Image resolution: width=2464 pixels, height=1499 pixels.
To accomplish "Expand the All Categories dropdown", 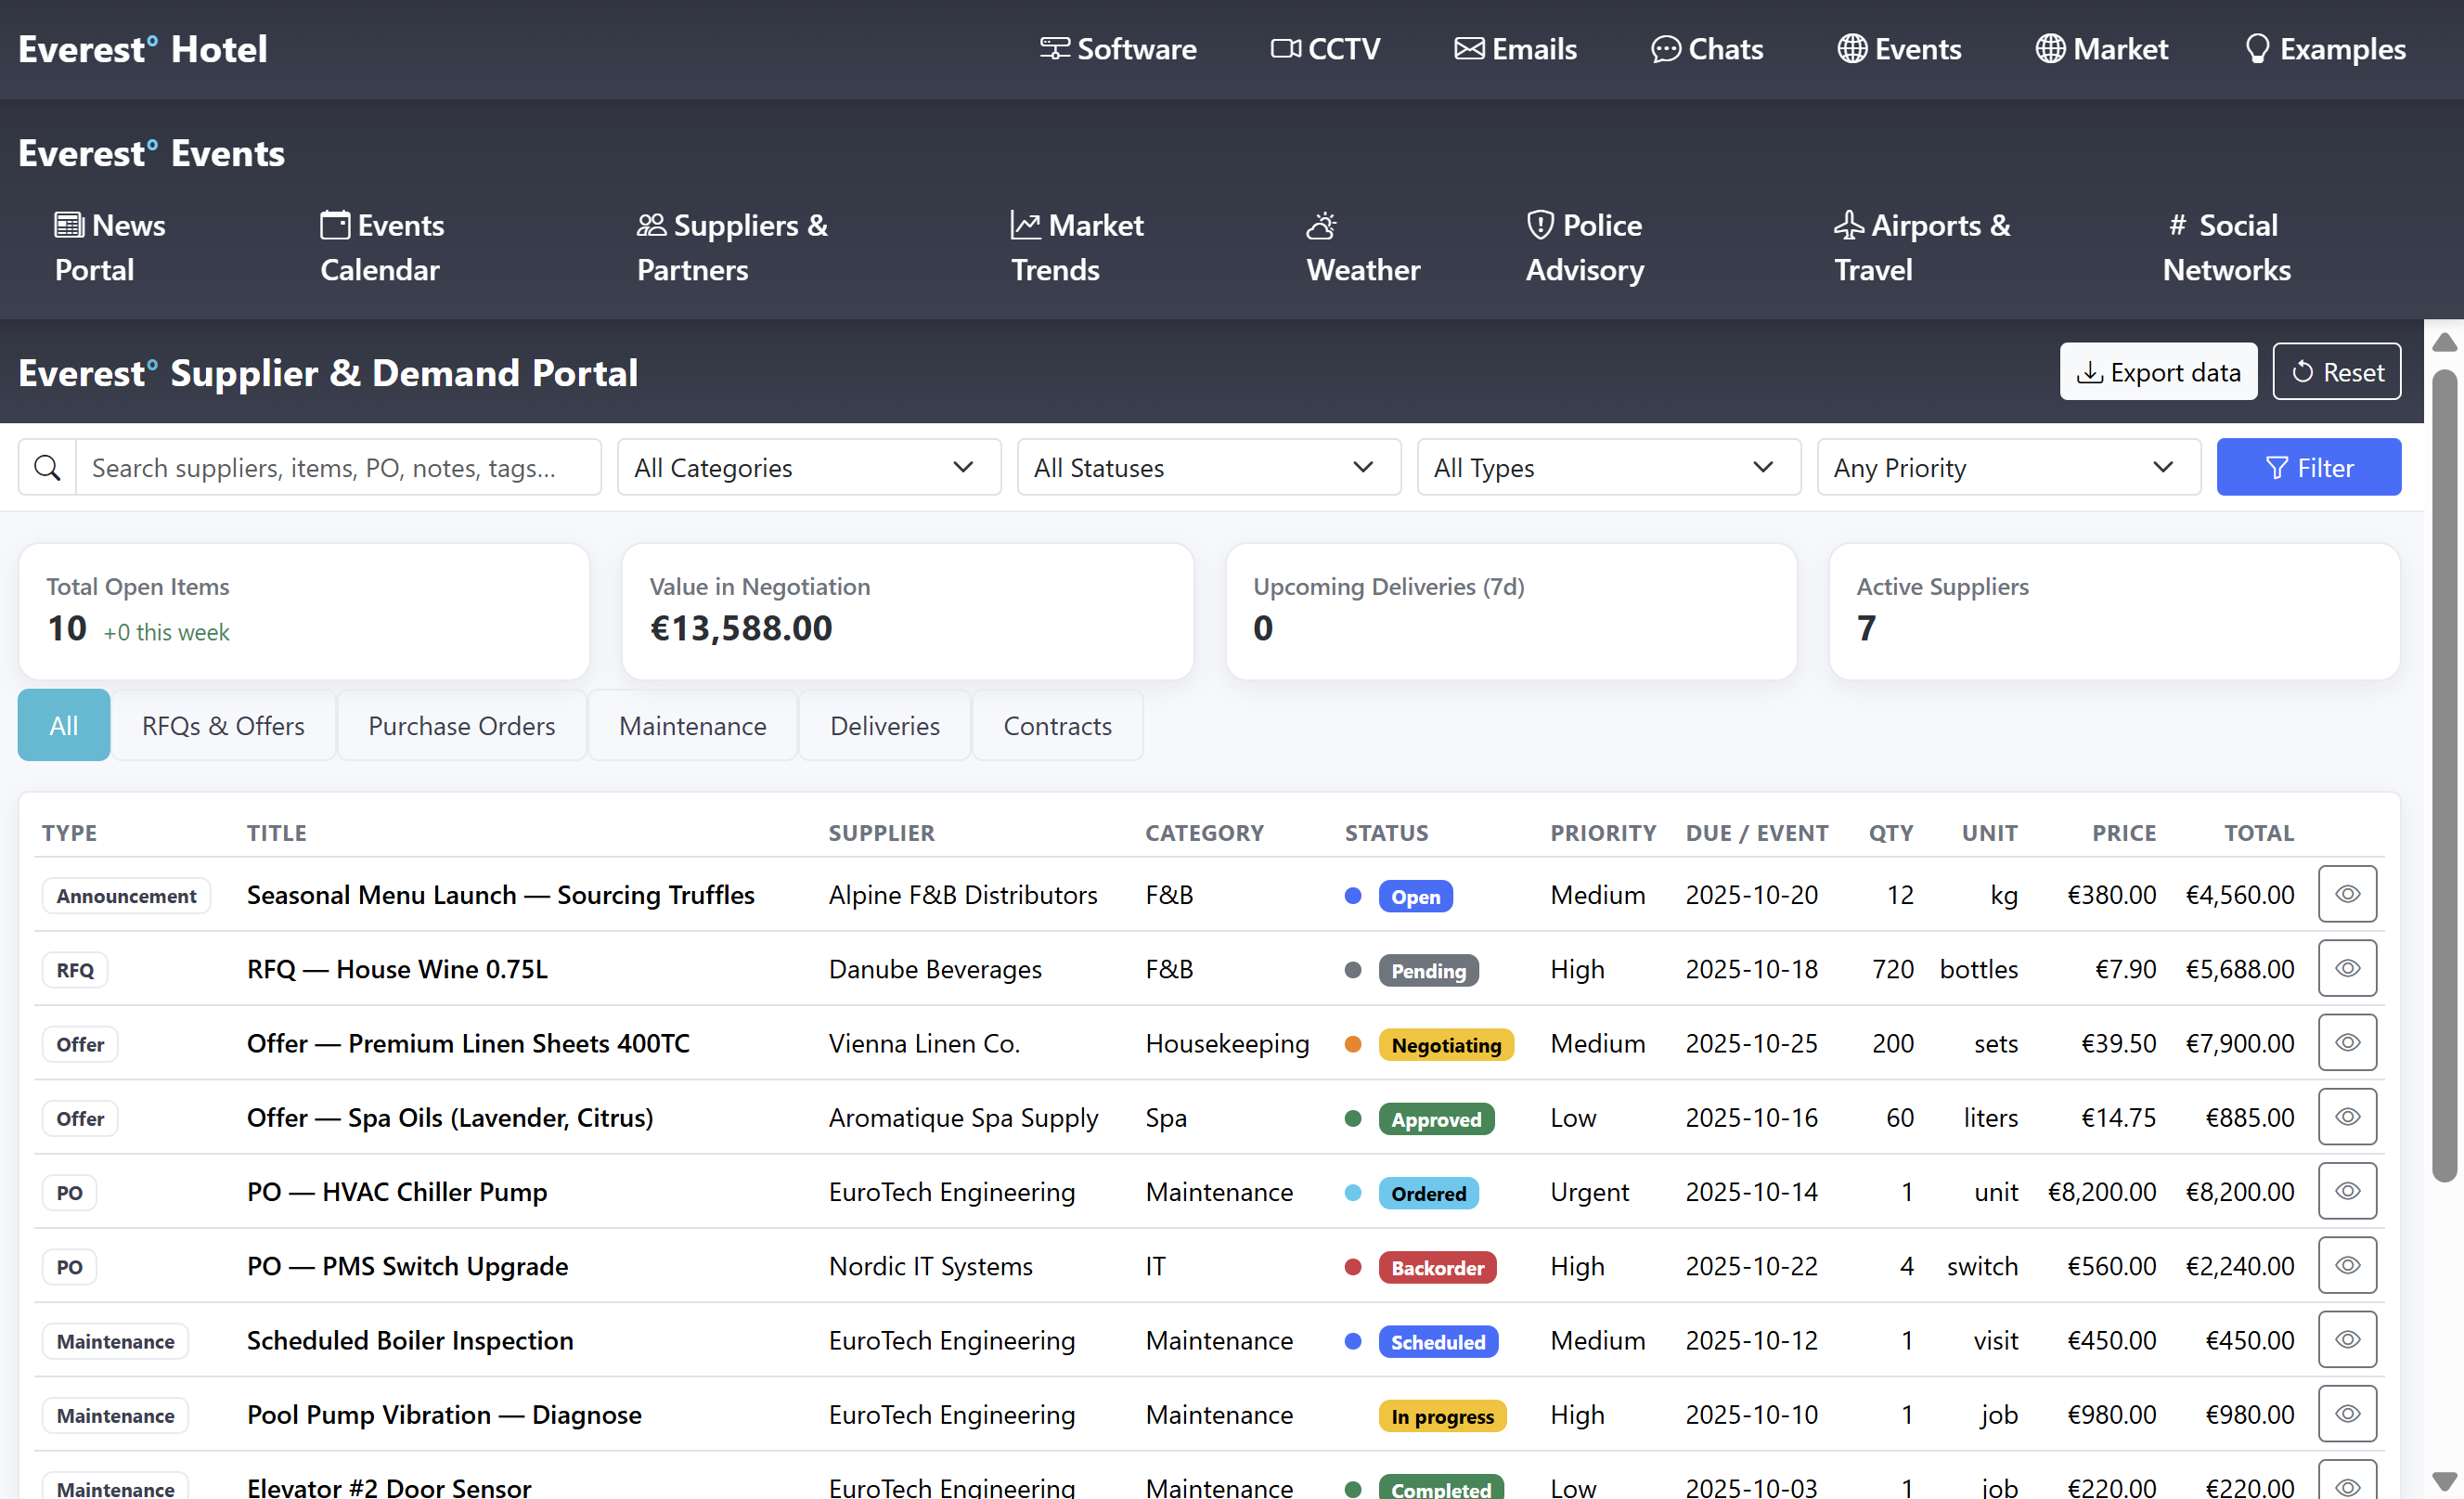I will (x=808, y=467).
